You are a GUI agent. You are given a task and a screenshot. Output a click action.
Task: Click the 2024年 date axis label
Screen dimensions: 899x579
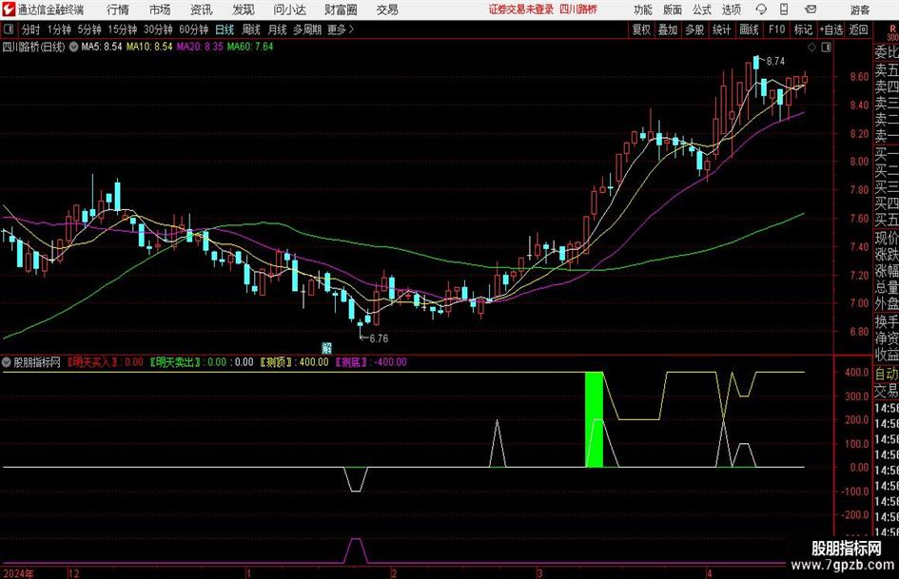19,573
